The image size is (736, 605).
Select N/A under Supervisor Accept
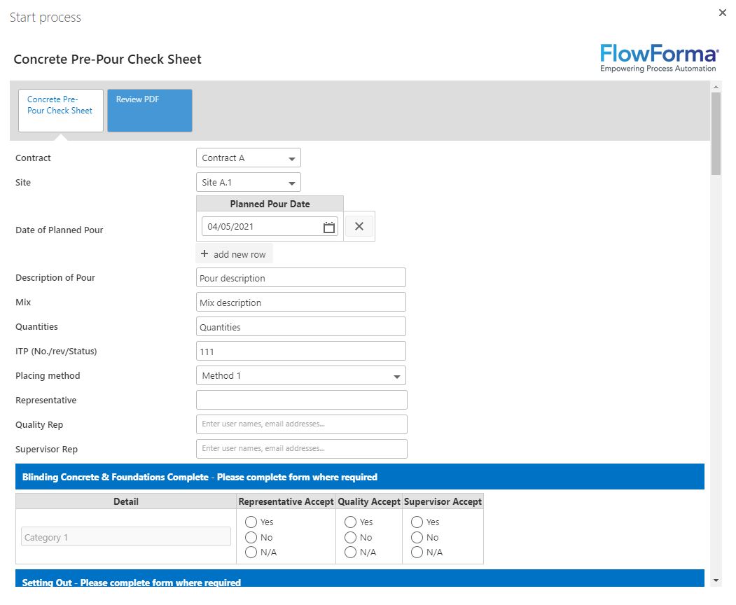coord(417,552)
